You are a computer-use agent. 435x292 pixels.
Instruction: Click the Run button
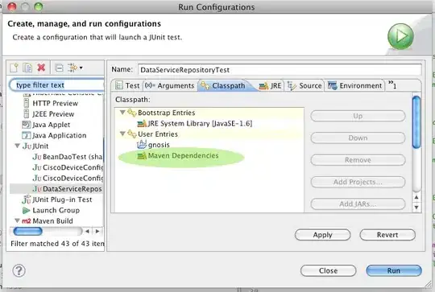tap(394, 270)
